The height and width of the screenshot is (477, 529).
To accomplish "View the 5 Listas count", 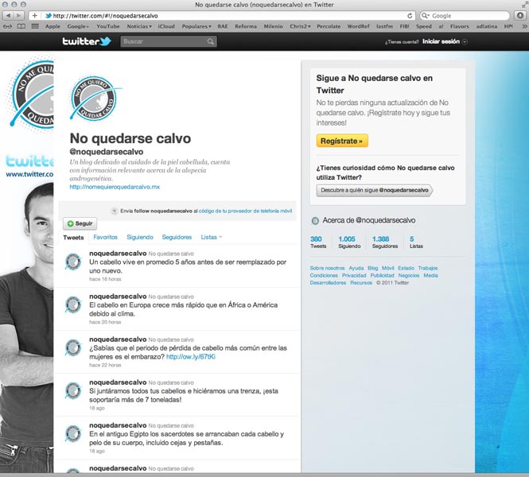I will pyautogui.click(x=416, y=242).
